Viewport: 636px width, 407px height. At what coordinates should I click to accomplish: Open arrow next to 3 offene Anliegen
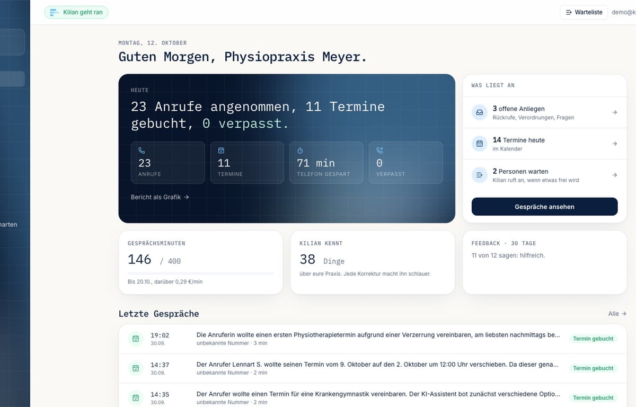click(614, 112)
